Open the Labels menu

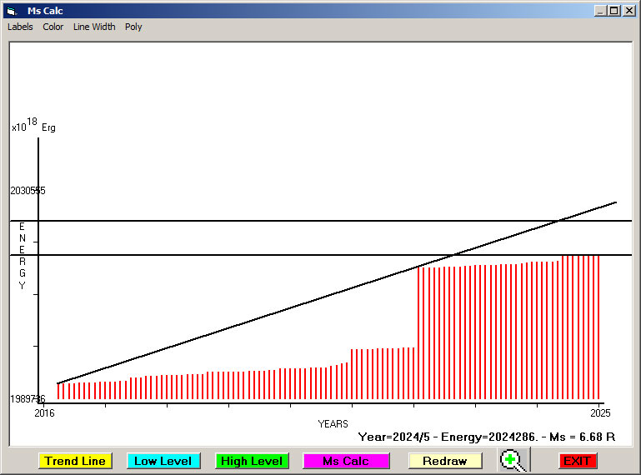pos(20,27)
